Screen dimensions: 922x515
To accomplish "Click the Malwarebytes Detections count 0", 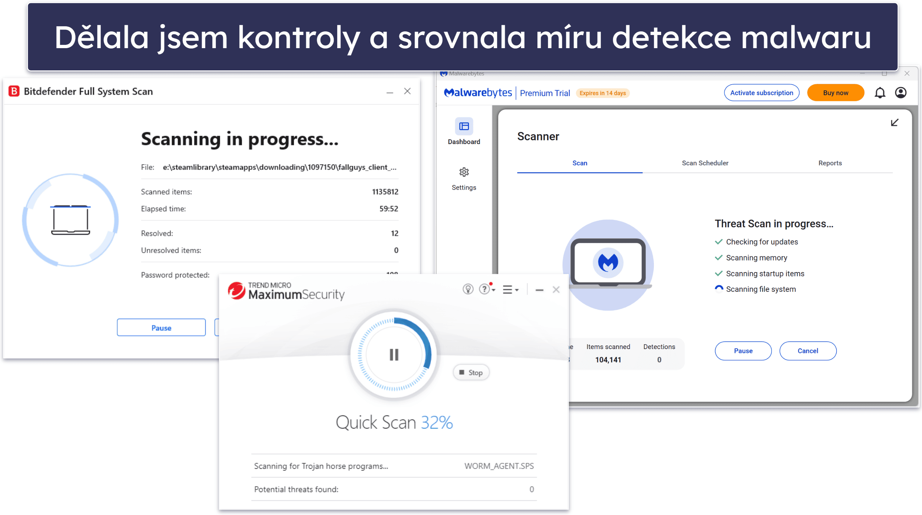I will tap(659, 360).
